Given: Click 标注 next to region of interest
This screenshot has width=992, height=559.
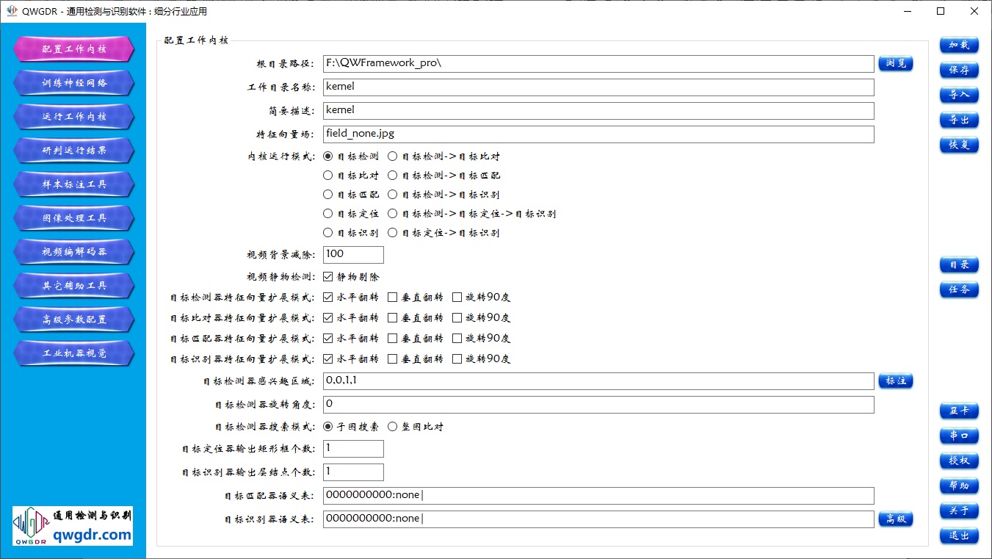Looking at the screenshot, I should coord(895,381).
